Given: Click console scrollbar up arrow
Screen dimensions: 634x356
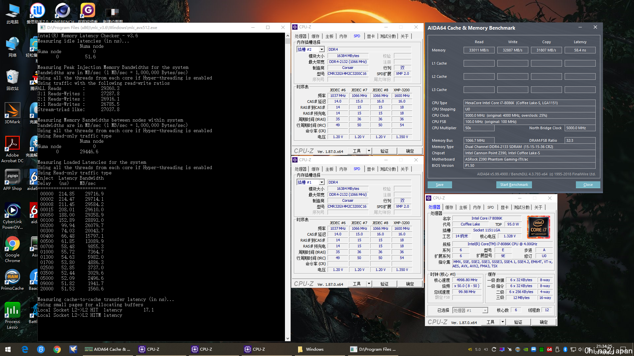Looking at the screenshot, I should 288,35.
